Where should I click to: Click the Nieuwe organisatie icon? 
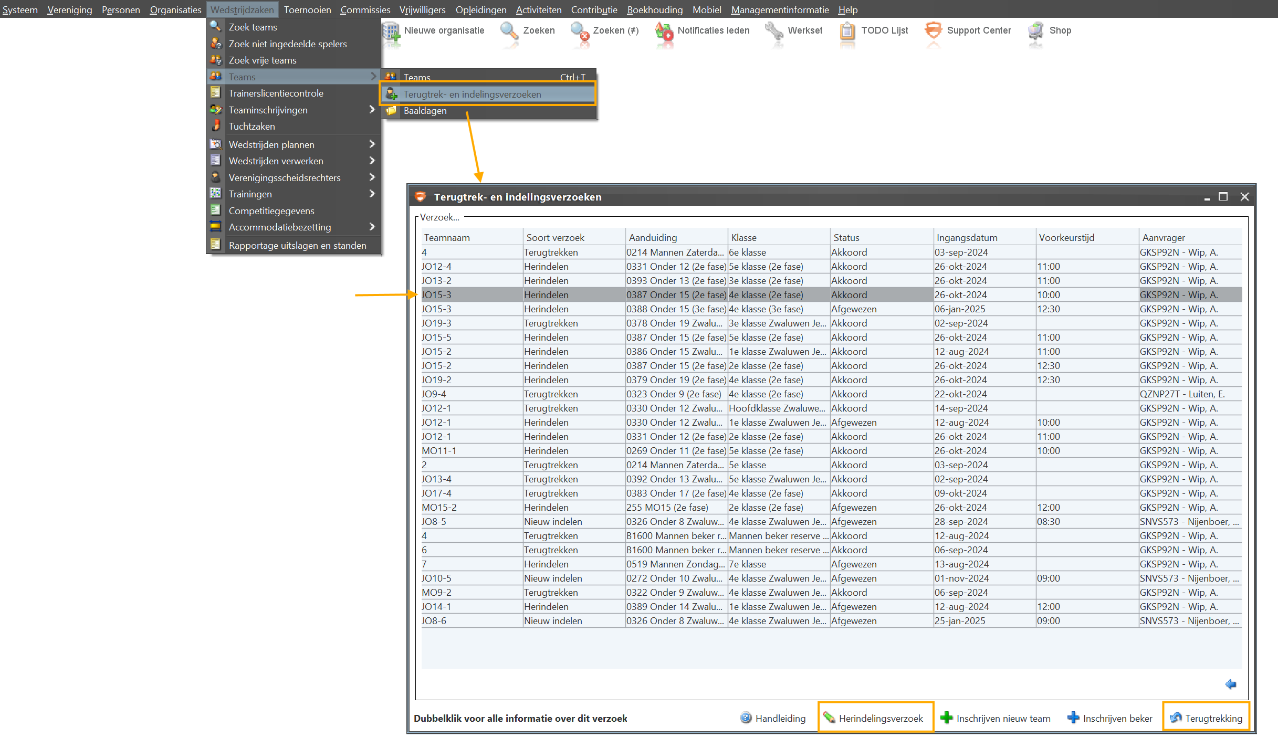[391, 30]
